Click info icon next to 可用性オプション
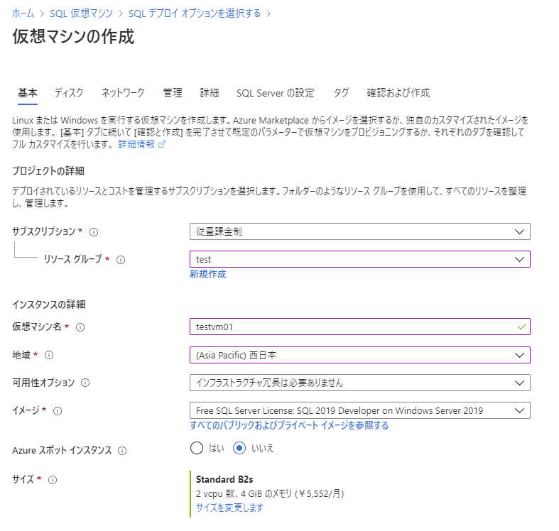 (85, 383)
